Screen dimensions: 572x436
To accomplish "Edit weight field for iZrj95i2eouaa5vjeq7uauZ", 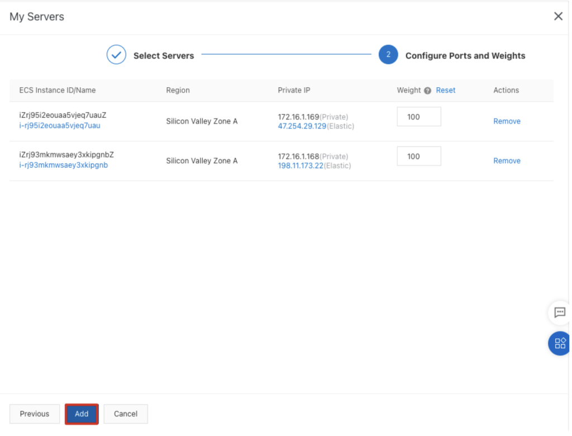I will (x=419, y=117).
